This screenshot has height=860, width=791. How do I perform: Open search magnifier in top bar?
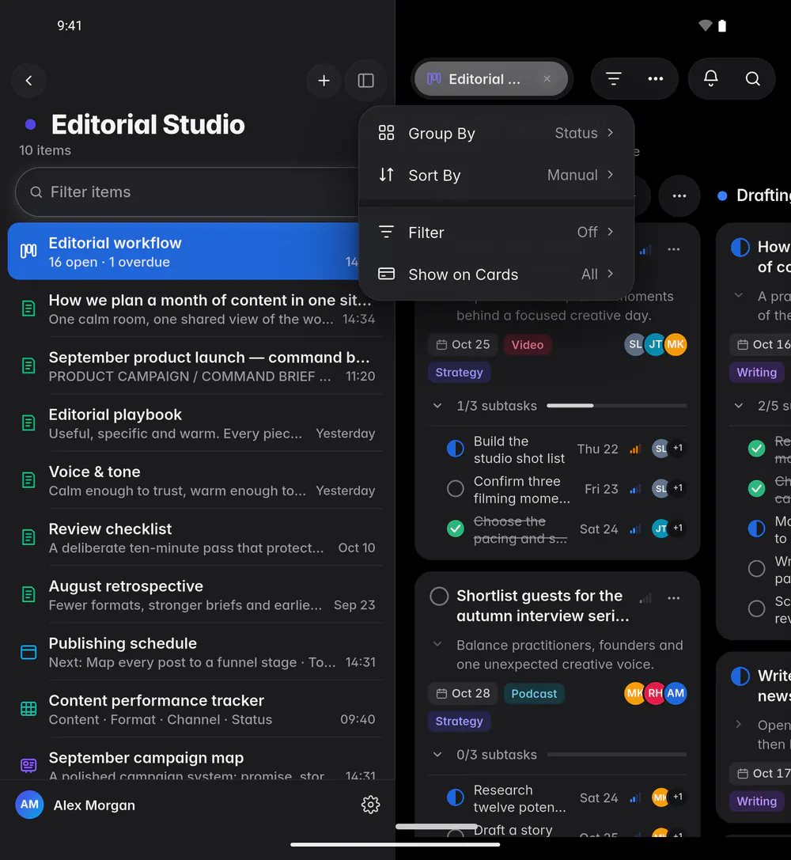(x=753, y=79)
